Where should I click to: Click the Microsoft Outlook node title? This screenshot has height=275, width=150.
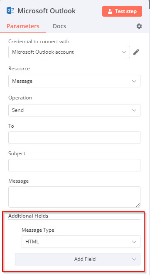(x=47, y=11)
